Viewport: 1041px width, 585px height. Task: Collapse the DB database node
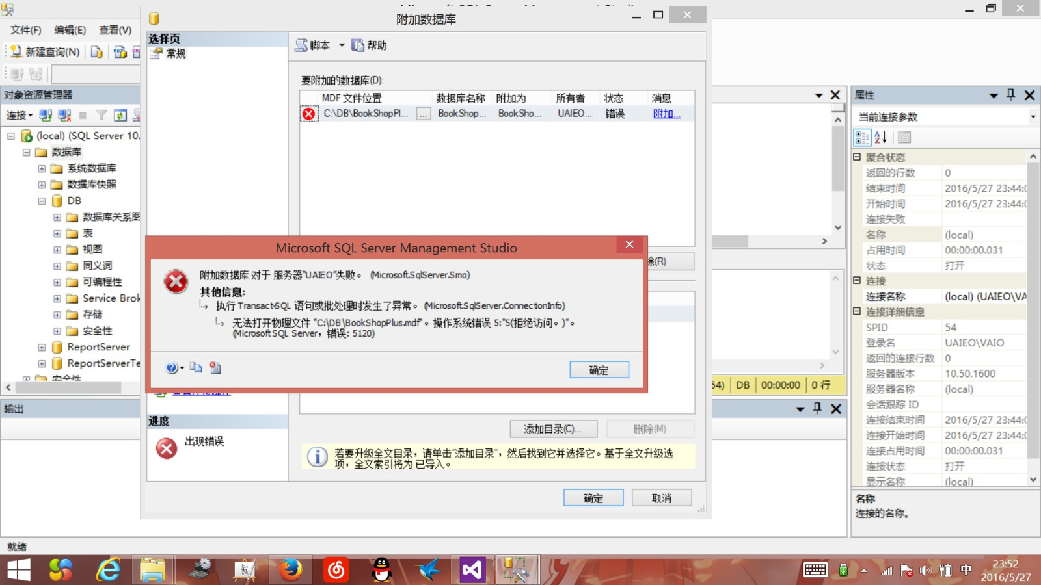[42, 201]
